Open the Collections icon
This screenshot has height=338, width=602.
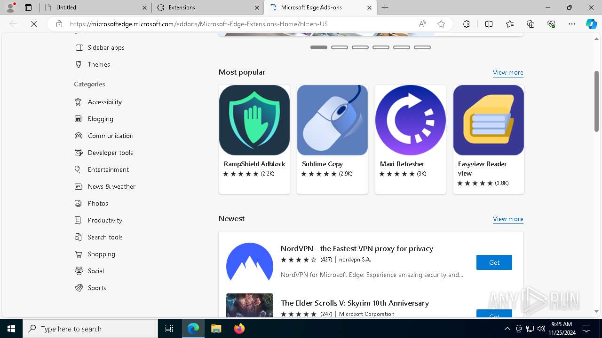pyautogui.click(x=531, y=24)
